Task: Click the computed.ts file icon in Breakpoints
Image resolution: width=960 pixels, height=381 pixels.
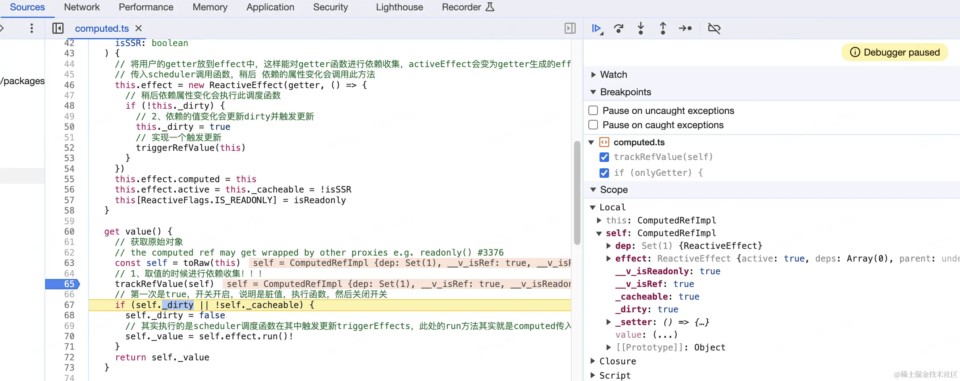Action: tap(604, 142)
